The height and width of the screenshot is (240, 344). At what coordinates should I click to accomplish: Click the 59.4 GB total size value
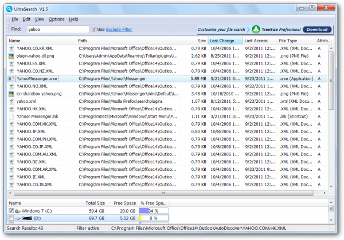[96, 211]
